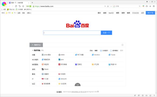
Task: Open the Youku shortcut with blue play icon
Action: [x=45, y=74]
